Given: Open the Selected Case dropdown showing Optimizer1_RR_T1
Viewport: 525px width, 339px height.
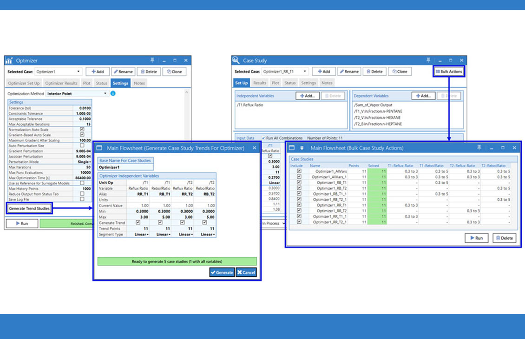Looking at the screenshot, I should (x=305, y=71).
